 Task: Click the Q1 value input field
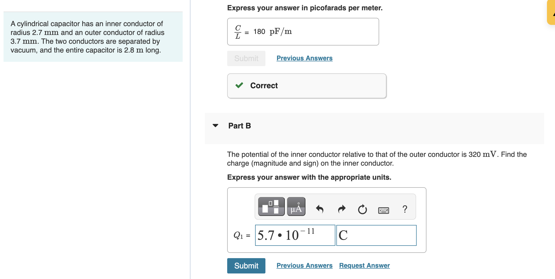[x=295, y=235]
